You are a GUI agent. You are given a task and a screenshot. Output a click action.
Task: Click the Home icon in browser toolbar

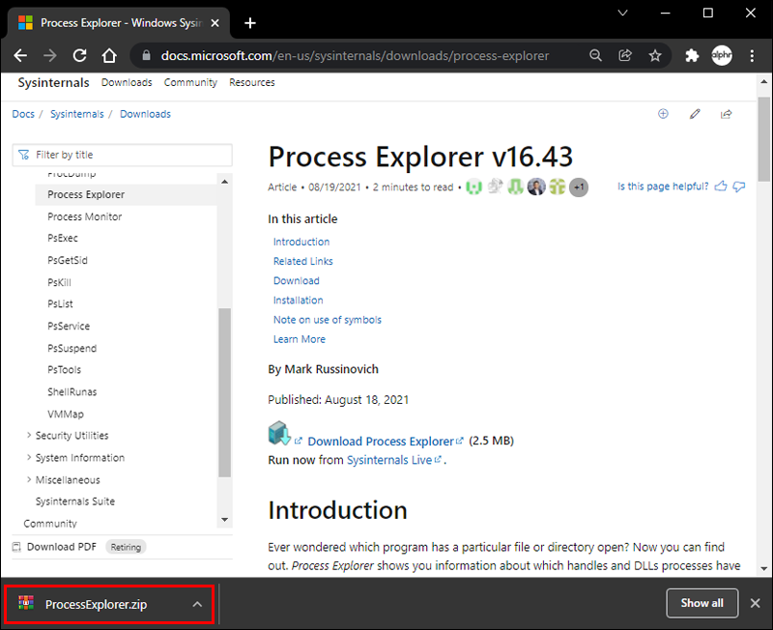coord(109,56)
